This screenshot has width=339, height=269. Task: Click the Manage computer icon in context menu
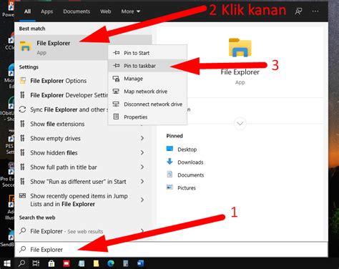(116, 79)
